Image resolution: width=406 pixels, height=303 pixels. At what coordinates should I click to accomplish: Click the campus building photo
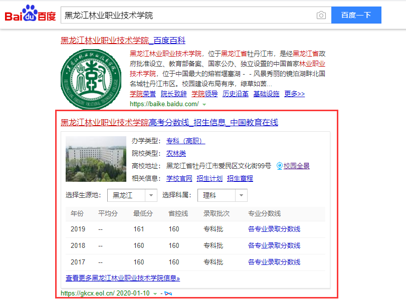coord(96,159)
